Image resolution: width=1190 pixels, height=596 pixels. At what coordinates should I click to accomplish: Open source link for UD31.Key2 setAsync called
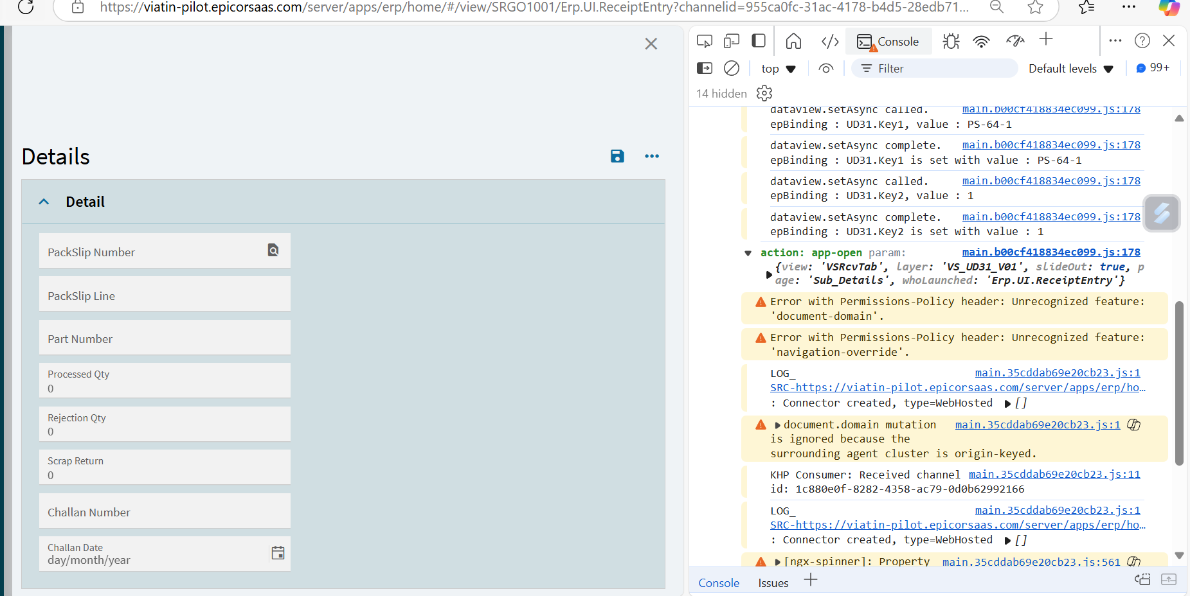pos(1051,180)
